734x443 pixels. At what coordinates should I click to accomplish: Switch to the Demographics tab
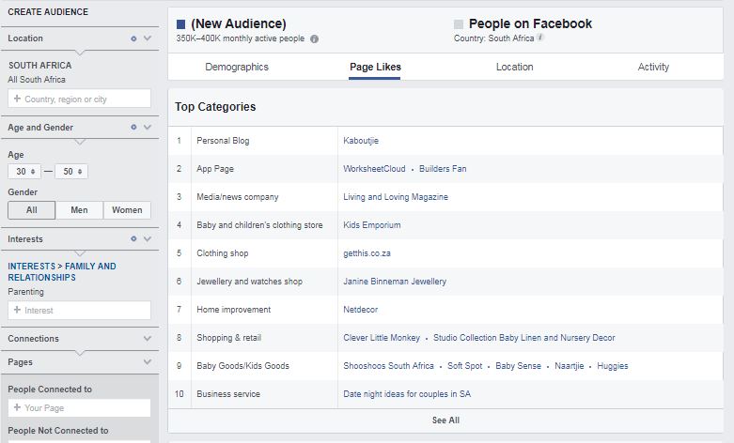tap(237, 67)
